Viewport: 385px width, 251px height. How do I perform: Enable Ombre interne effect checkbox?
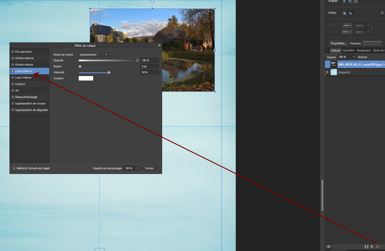pos(13,65)
